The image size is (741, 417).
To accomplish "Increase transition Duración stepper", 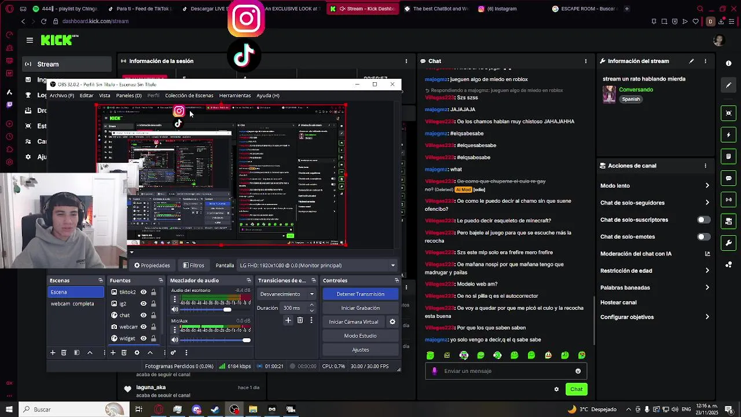I will (x=311, y=305).
